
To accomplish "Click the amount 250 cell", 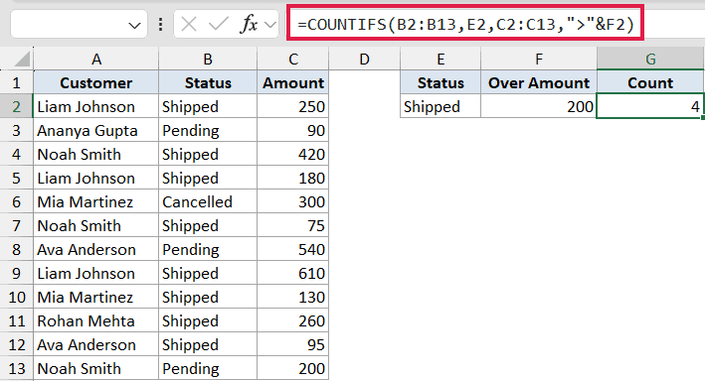I will [x=293, y=106].
